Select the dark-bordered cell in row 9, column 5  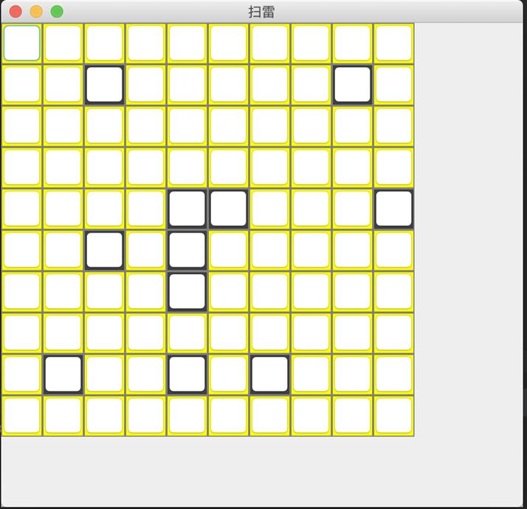[187, 375]
